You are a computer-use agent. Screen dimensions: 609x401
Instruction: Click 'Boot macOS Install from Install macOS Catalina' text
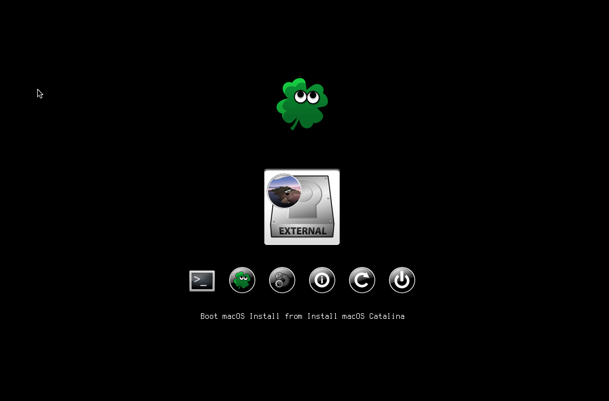tap(302, 316)
